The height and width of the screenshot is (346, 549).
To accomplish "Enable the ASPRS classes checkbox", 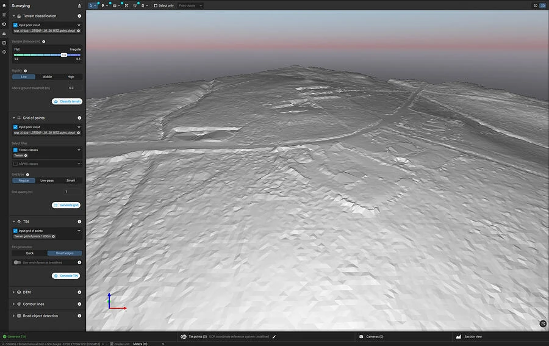I will [x=15, y=164].
